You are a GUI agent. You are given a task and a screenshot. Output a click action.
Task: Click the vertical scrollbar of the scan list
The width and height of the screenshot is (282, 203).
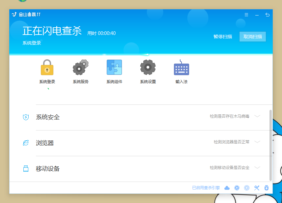pos(270,145)
